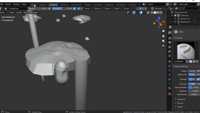This screenshot has width=200, height=113.
Task: Open the Object properties tab icon
Action: (169, 62)
